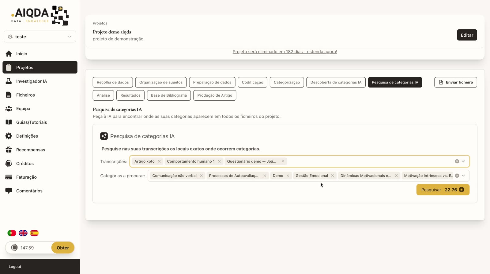490x274 pixels.
Task: Click Enviar ficheiro upload button
Action: pos(456,82)
